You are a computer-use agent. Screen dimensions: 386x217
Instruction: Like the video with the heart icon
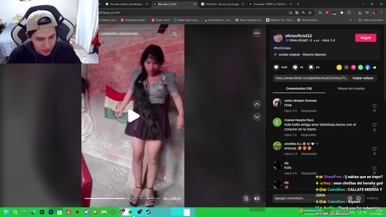276,67
